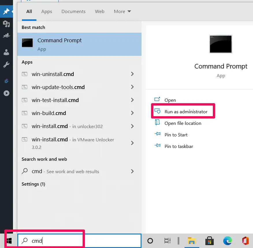This screenshot has width=253, height=248.
Task: Click the search magnifier icon beside cmd web result
Action: tap(25, 171)
